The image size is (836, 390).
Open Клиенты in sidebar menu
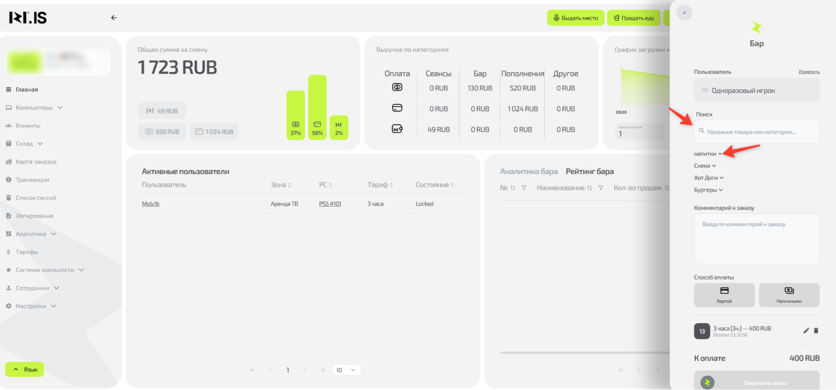coord(28,126)
